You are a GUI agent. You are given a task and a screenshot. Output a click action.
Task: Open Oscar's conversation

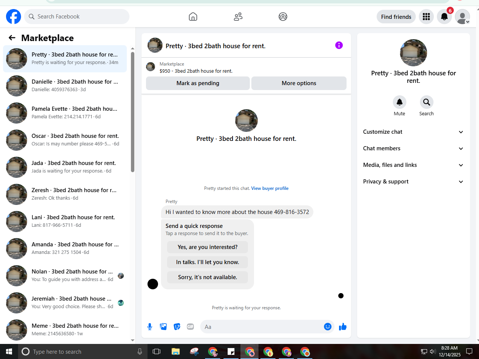coord(65,140)
